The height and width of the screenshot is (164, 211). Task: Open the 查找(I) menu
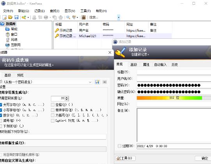tap(55, 11)
